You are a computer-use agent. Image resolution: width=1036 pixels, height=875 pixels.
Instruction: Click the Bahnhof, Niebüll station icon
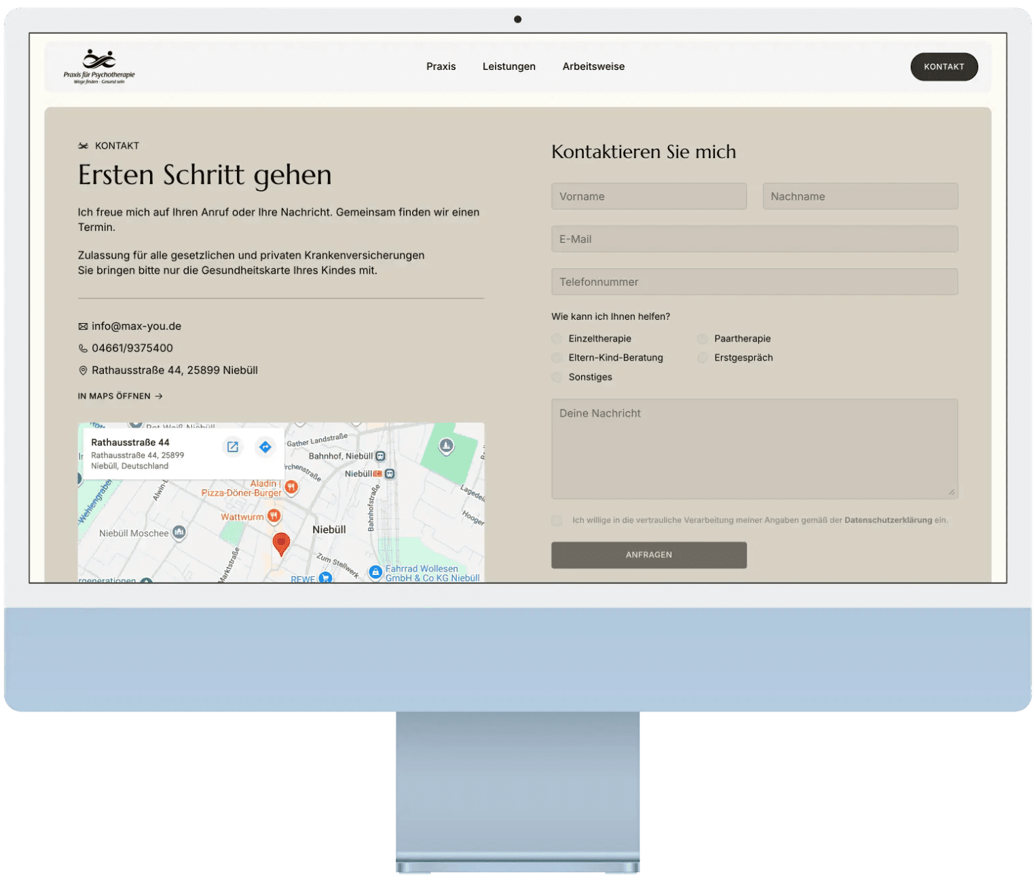[x=380, y=456]
